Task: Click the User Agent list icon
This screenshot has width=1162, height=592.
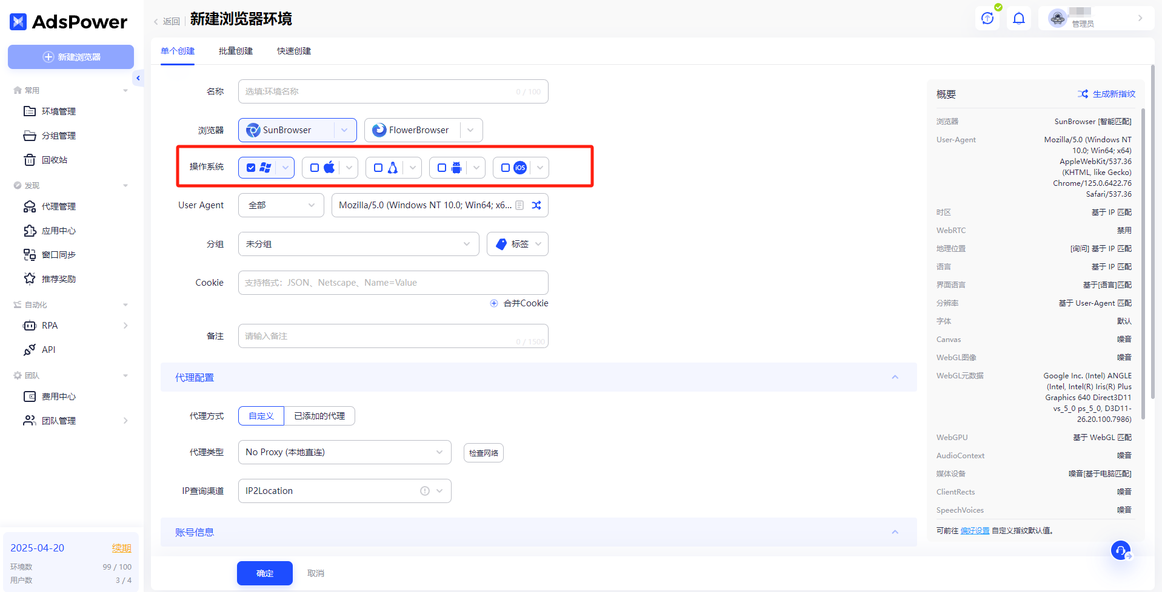Action: click(x=519, y=205)
